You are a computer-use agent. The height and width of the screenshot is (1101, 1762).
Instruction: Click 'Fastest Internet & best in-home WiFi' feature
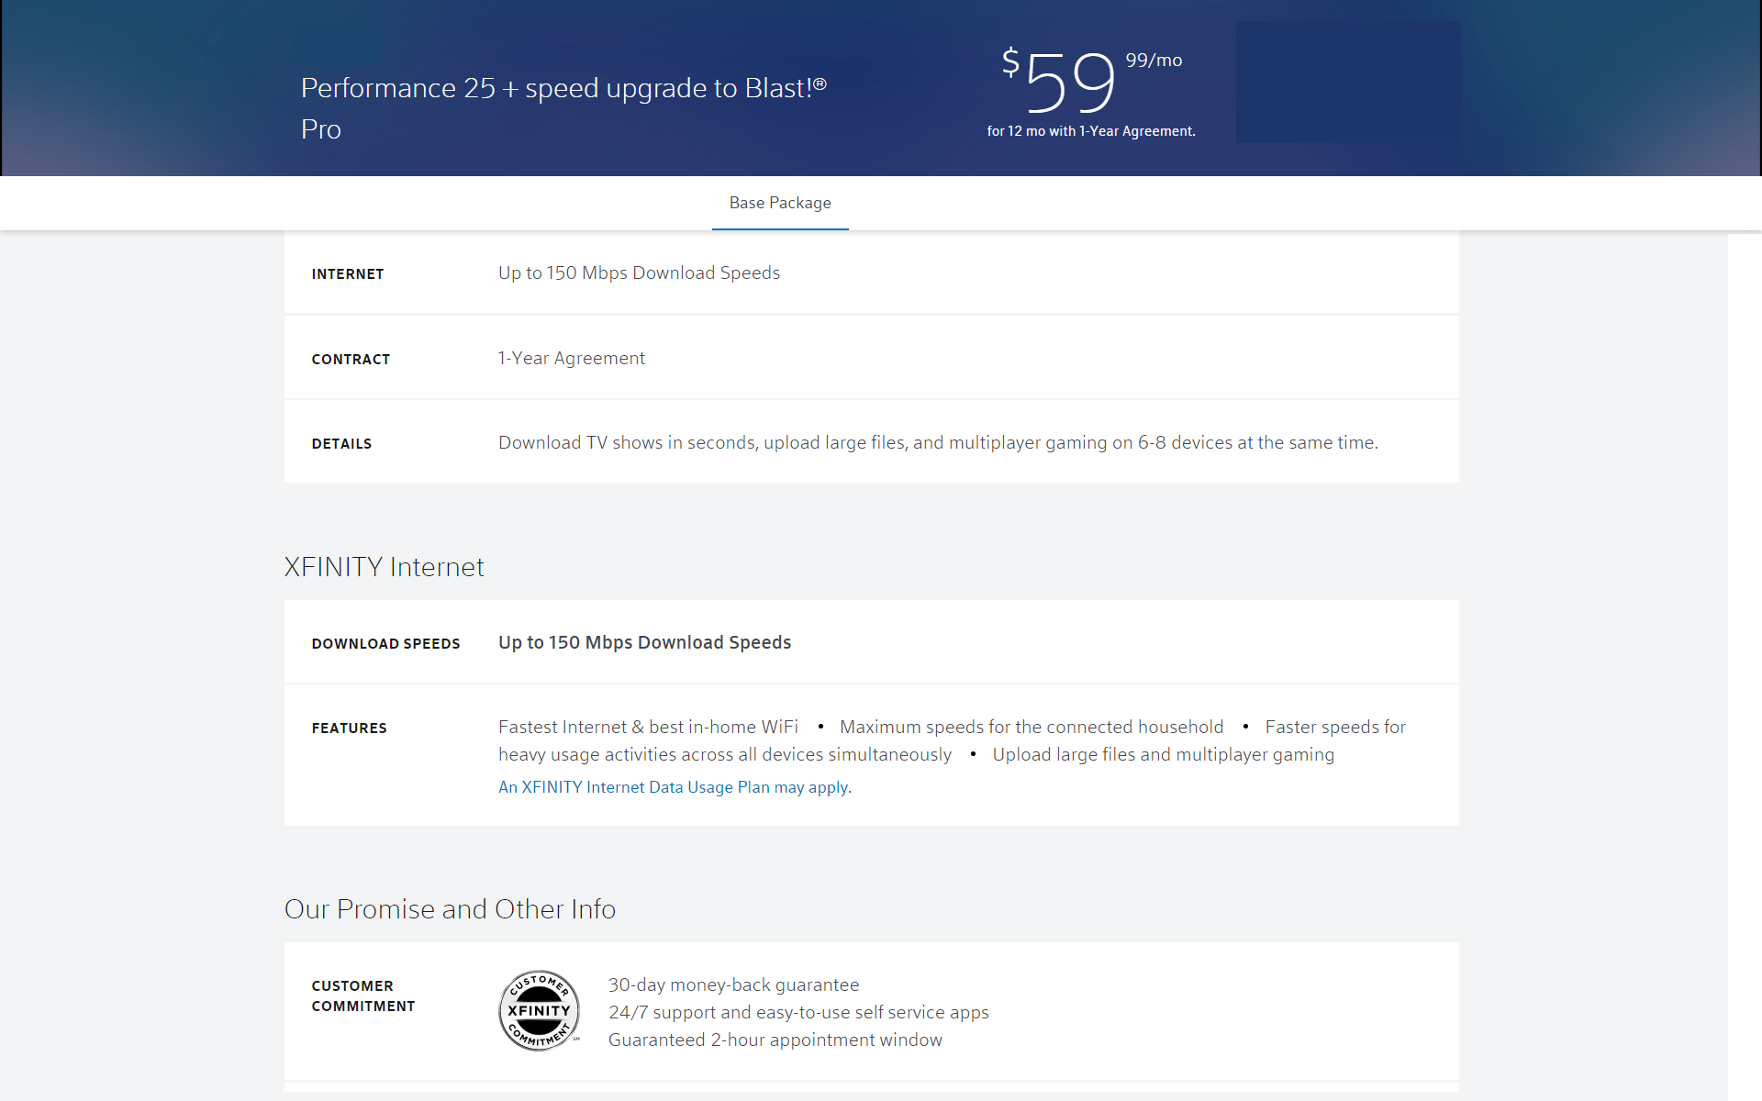(648, 728)
